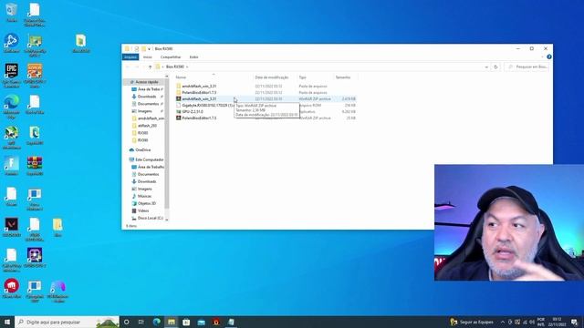The height and width of the screenshot is (328, 584).
Task: Open Microsoft Store from the taskbar
Action: [186, 322]
